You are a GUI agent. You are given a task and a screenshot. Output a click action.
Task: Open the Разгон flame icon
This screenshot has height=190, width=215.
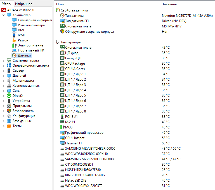(14, 40)
